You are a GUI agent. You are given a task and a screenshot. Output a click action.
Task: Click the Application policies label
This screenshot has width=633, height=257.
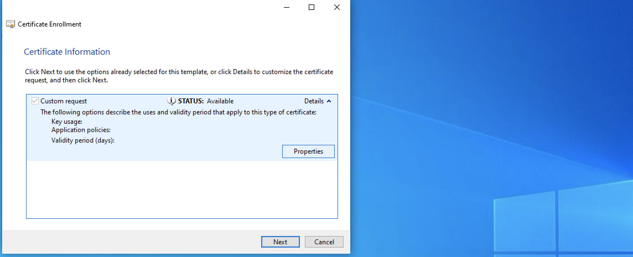(x=81, y=130)
